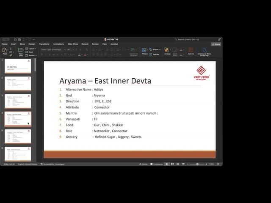Image resolution: width=271 pixels, height=203 pixels.
Task: Open the View ribbon tab
Action: click(105, 44)
